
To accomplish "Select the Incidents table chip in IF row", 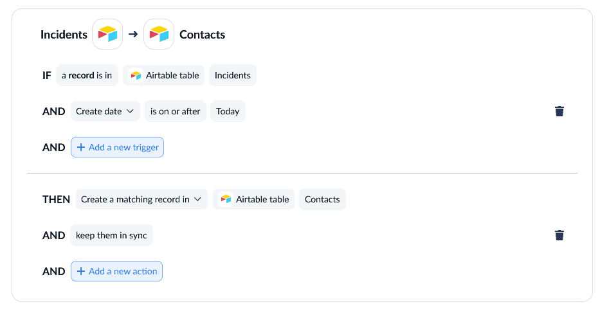I will [x=233, y=75].
